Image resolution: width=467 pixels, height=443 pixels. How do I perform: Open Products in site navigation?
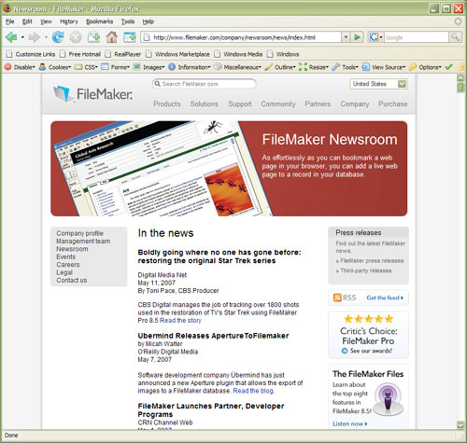click(167, 104)
